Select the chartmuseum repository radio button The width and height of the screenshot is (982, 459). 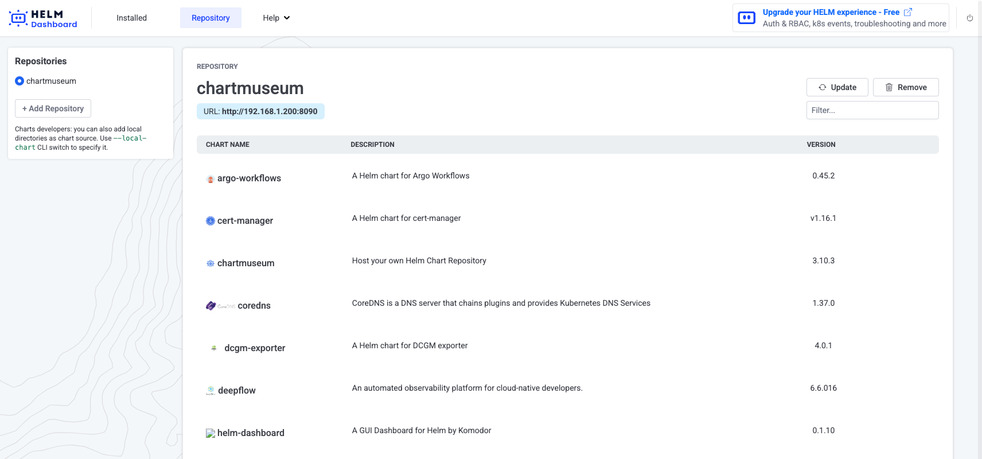tap(20, 81)
